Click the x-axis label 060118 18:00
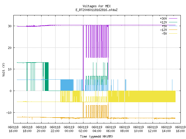Screen dimensions: 186x139 click(27, 129)
